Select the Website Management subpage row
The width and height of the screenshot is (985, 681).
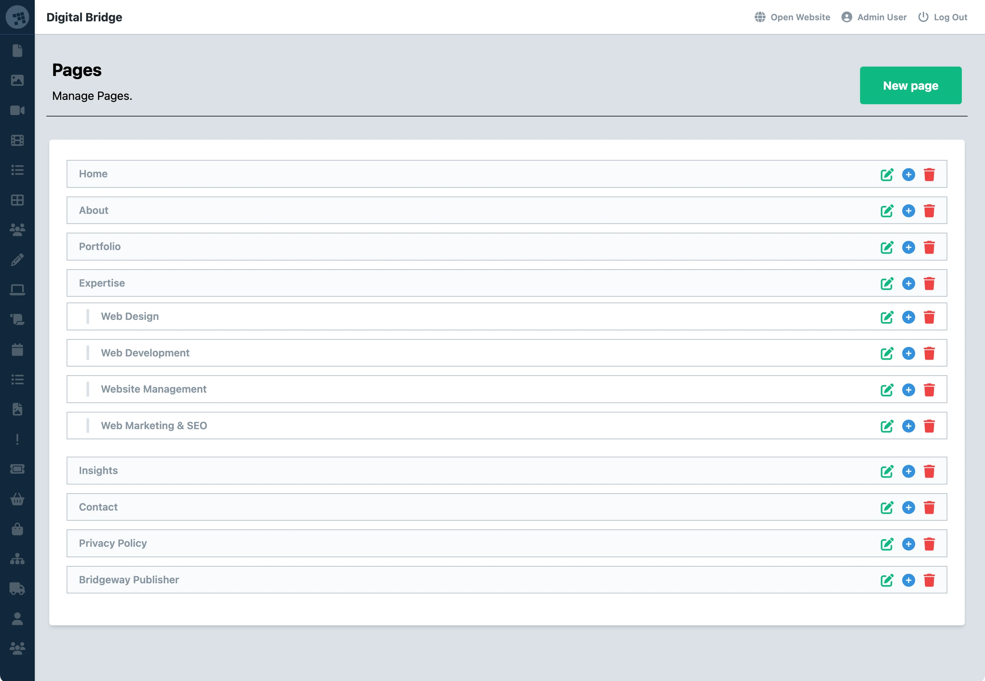(x=506, y=389)
